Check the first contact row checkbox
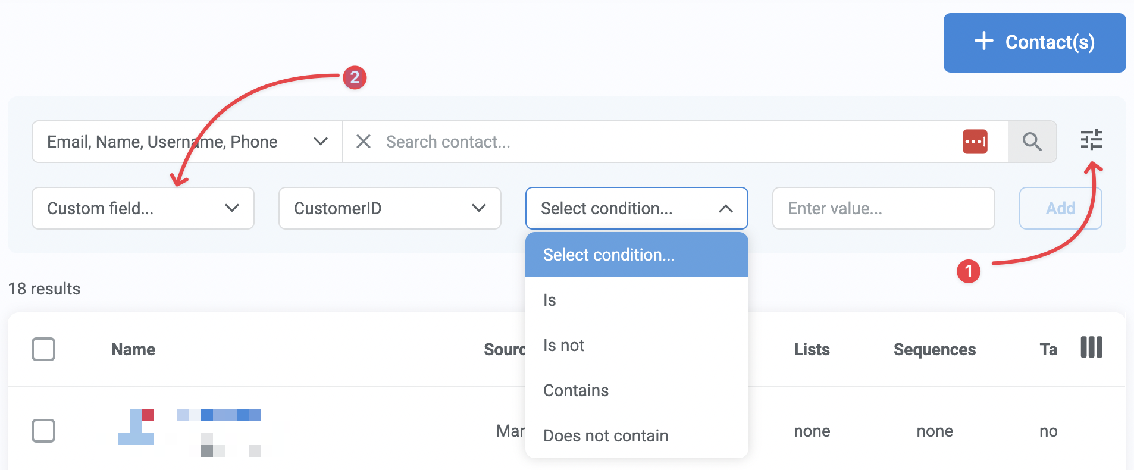This screenshot has height=470, width=1134. (43, 431)
